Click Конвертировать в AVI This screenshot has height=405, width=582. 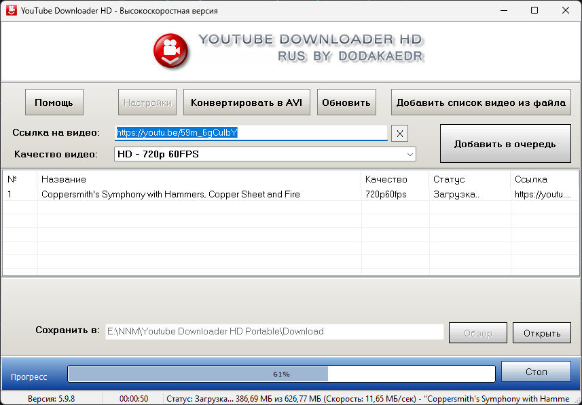click(x=247, y=102)
